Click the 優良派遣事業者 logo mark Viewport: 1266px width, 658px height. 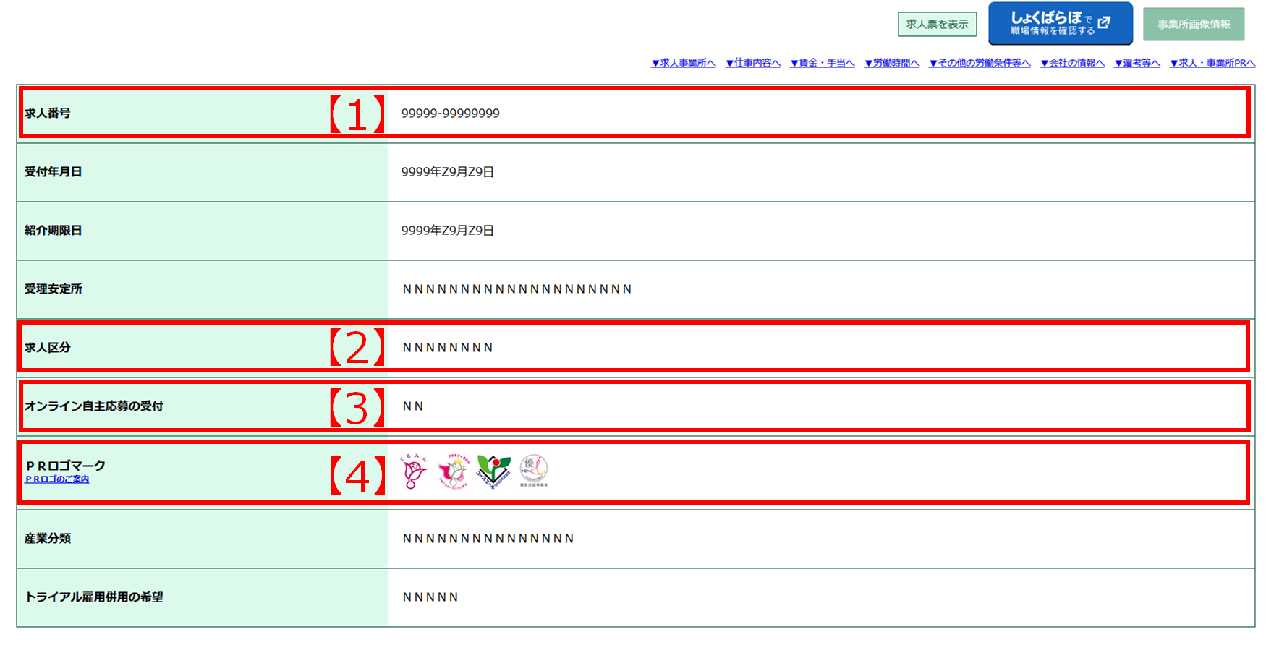coord(534,471)
